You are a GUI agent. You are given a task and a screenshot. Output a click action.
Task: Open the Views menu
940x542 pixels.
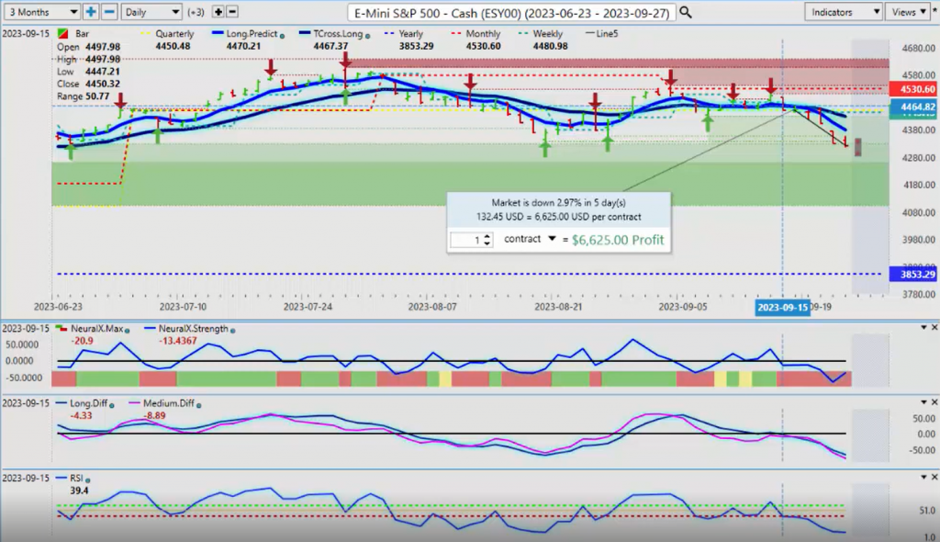click(x=909, y=12)
